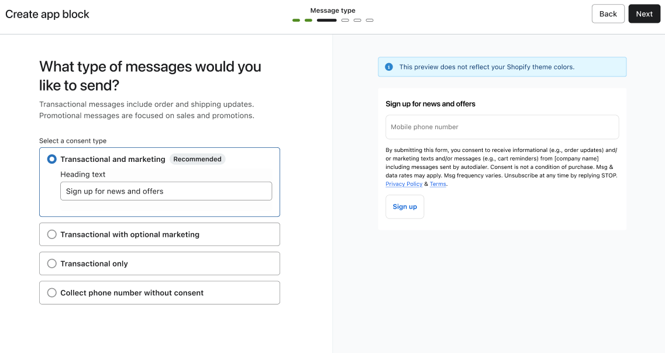The image size is (665, 353).
Task: Open the Terms link
Action: pos(438,184)
